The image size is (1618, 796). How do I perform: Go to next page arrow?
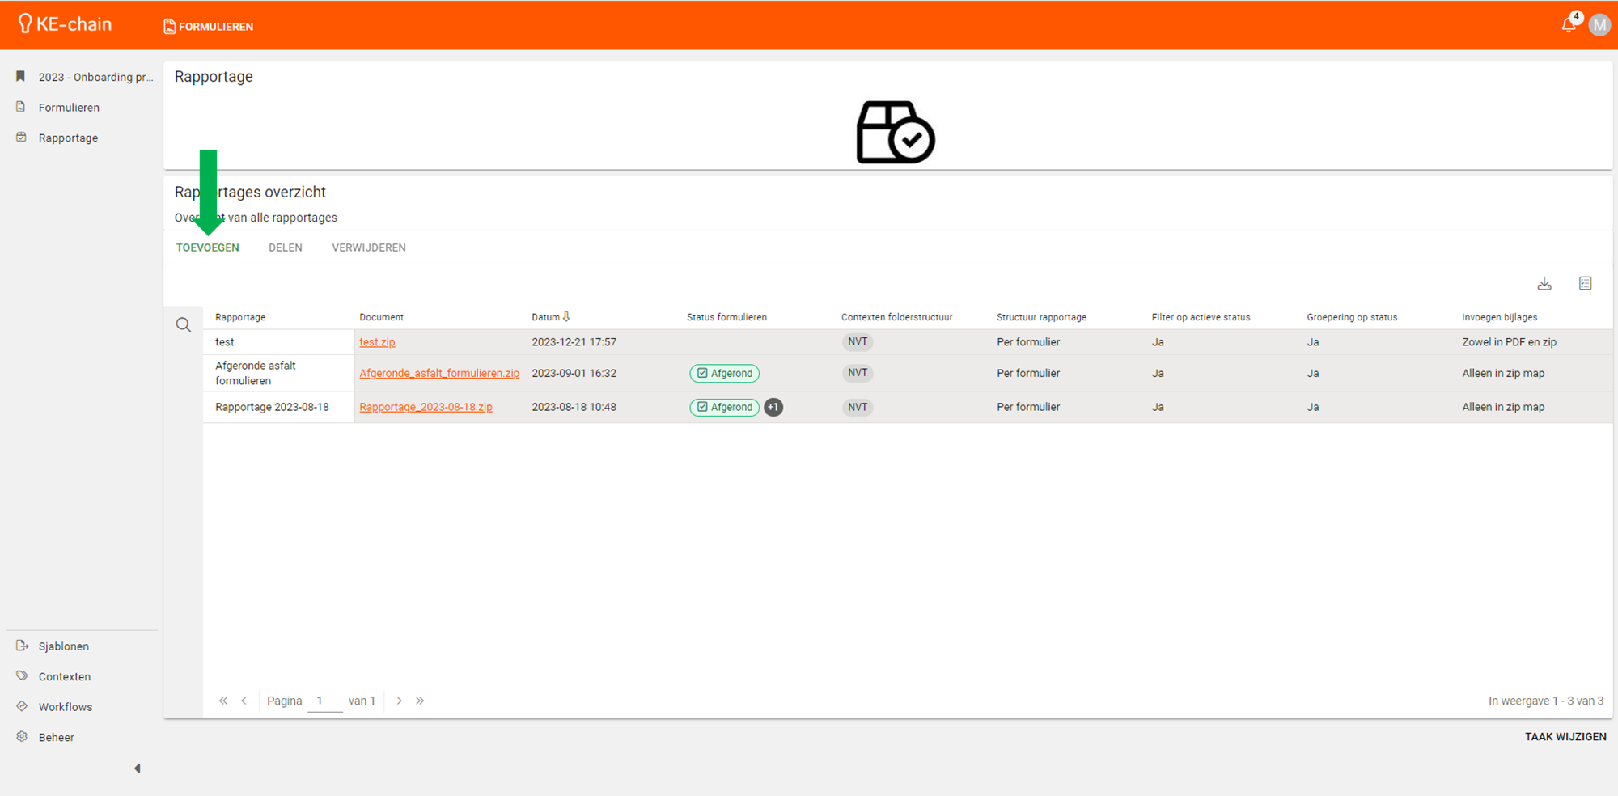pyautogui.click(x=399, y=701)
